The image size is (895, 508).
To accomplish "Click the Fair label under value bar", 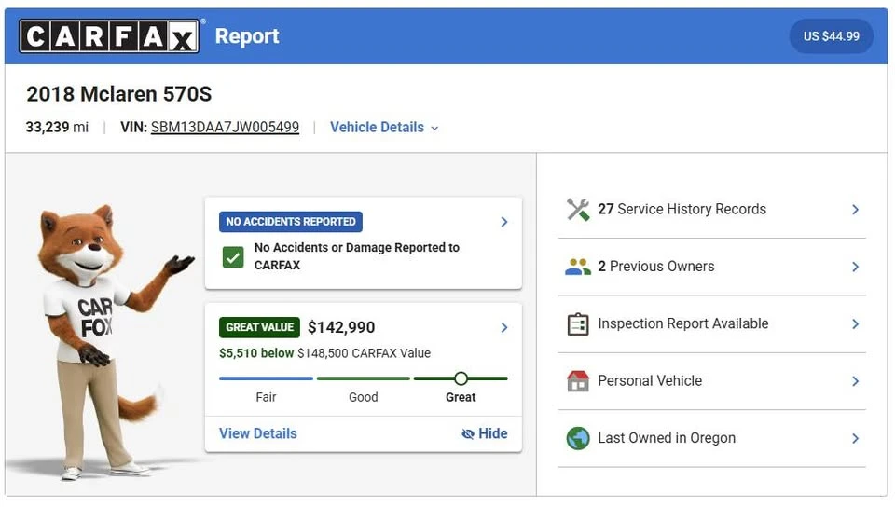I will pos(266,397).
